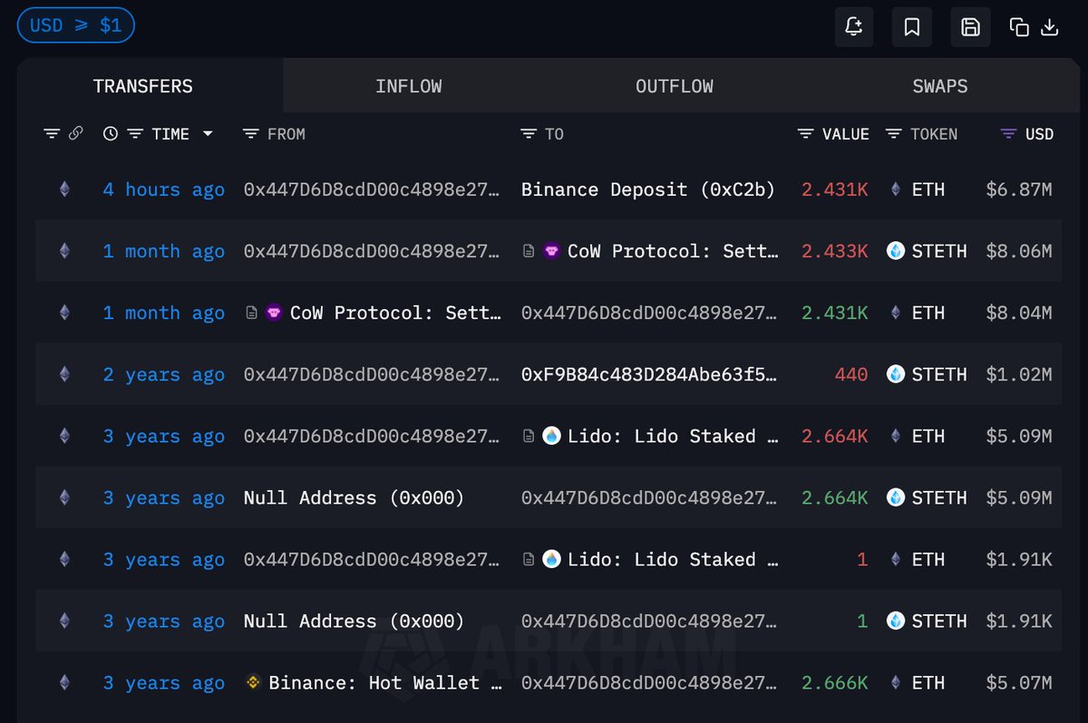Open the '4 hours ago' transaction link

coord(163,190)
